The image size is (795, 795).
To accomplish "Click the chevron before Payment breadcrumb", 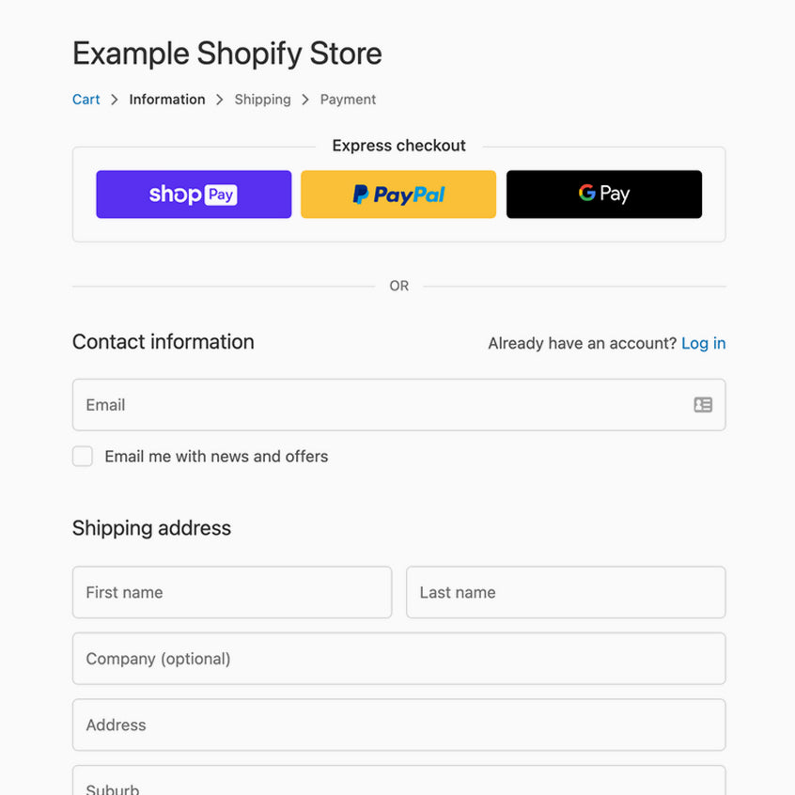I will coord(305,100).
